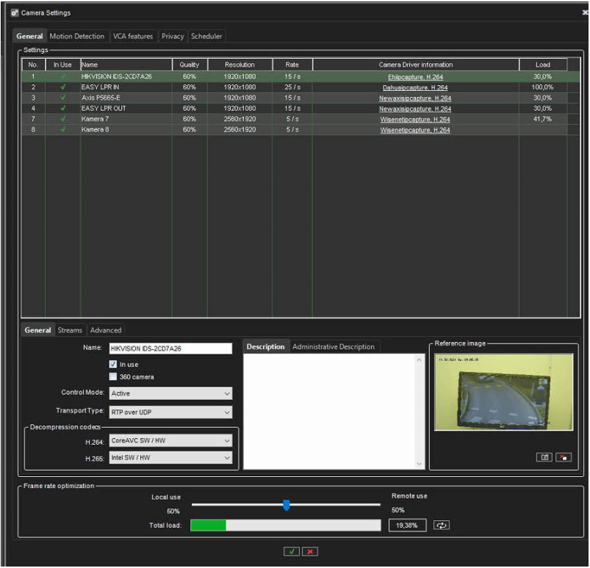
Task: Cancel changes with the red X
Action: (x=310, y=551)
